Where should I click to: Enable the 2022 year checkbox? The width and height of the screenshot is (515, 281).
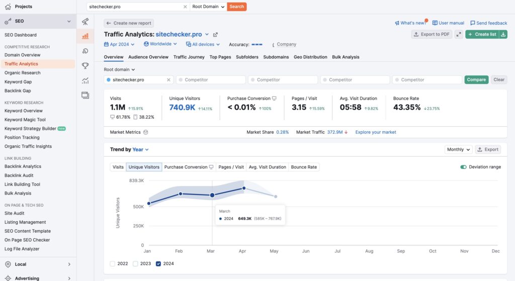[x=113, y=263]
